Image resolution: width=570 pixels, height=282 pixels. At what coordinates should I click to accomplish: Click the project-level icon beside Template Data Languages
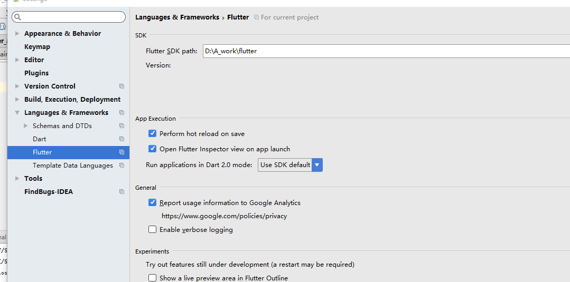click(x=122, y=166)
